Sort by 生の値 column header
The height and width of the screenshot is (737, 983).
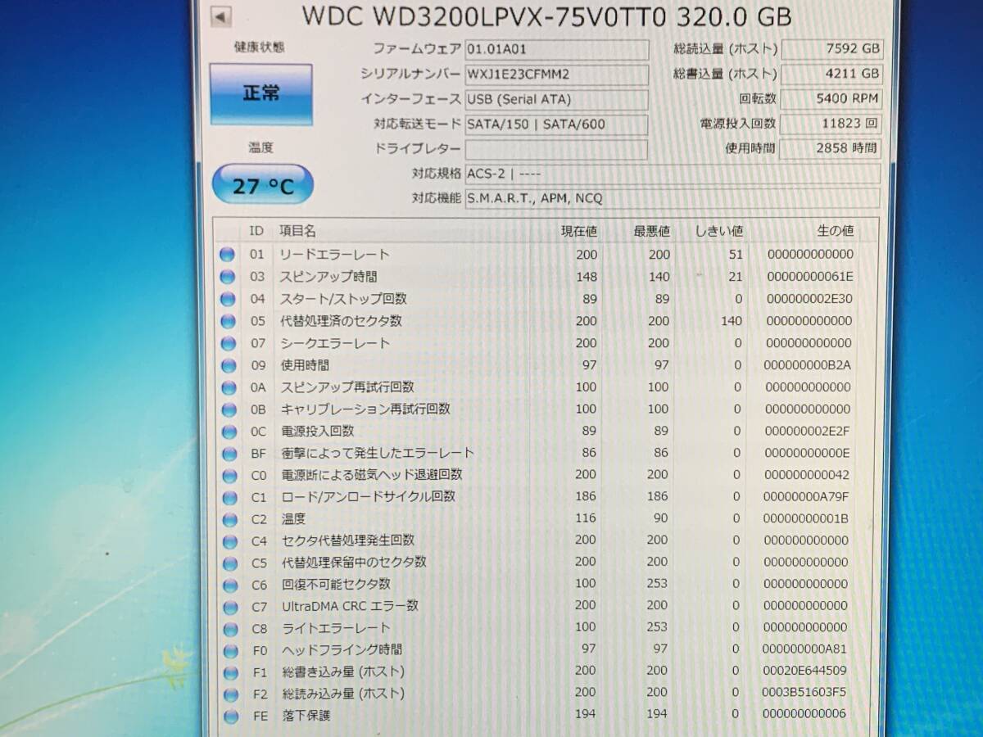[x=834, y=232]
